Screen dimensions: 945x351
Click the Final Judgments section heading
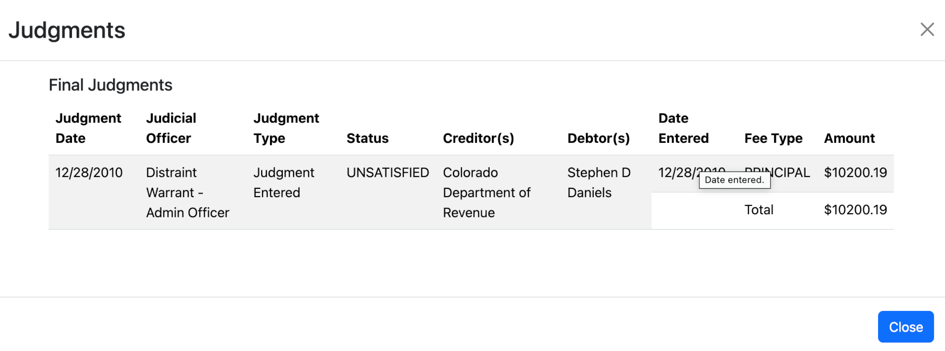point(110,85)
